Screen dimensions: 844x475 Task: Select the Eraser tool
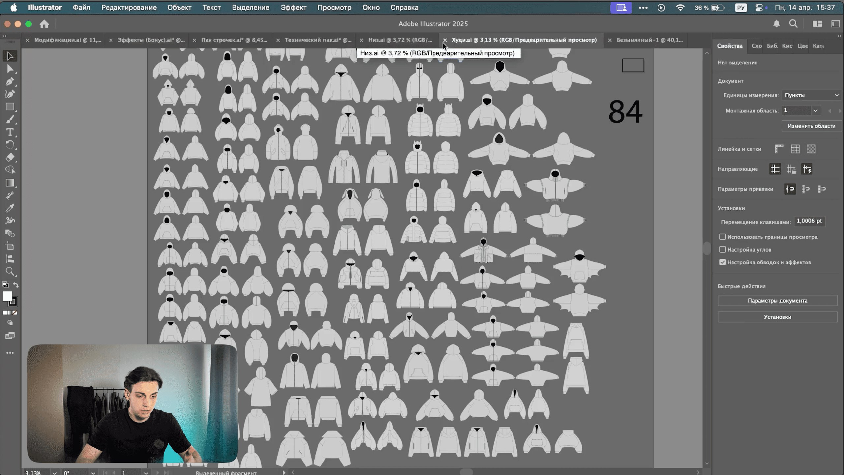tap(10, 157)
